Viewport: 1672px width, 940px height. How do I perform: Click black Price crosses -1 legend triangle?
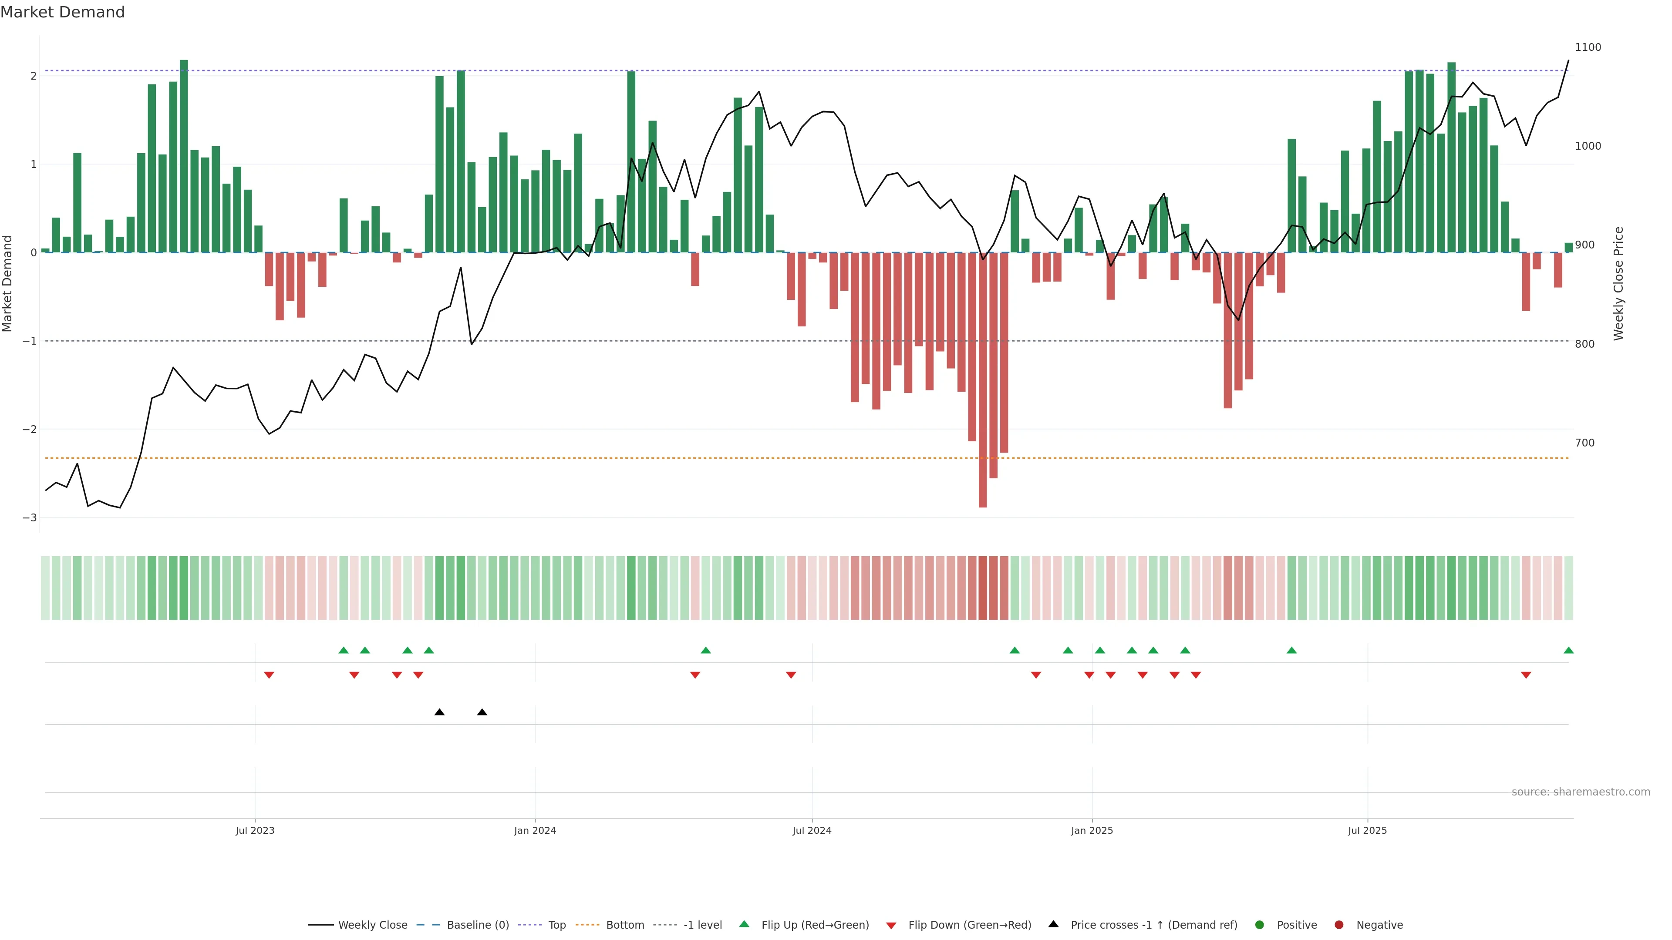(x=1053, y=924)
